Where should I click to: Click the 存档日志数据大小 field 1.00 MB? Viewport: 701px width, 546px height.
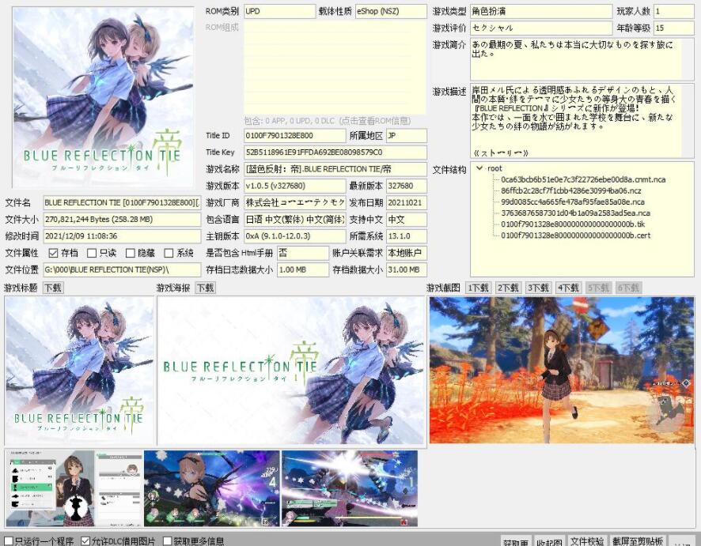tap(303, 269)
